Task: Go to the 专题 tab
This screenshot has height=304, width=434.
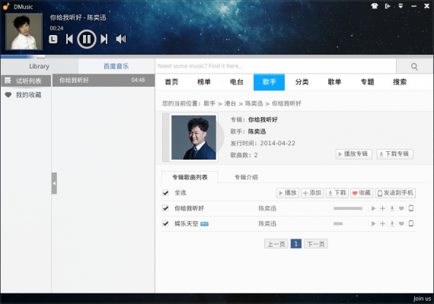Action: 367,82
